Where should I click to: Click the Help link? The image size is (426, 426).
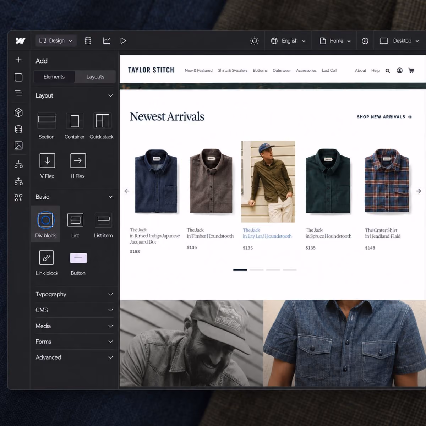click(x=376, y=70)
